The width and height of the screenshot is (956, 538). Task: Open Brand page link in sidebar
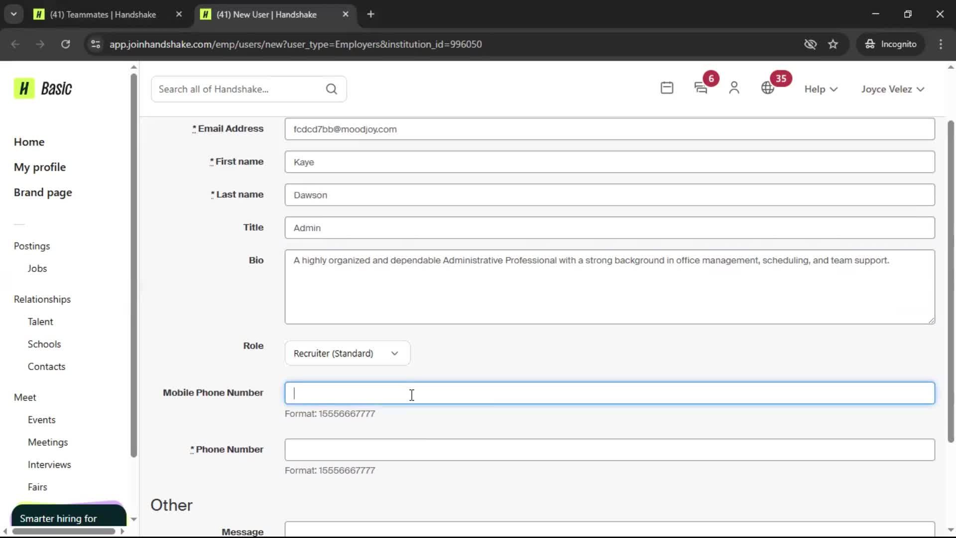[x=43, y=193]
